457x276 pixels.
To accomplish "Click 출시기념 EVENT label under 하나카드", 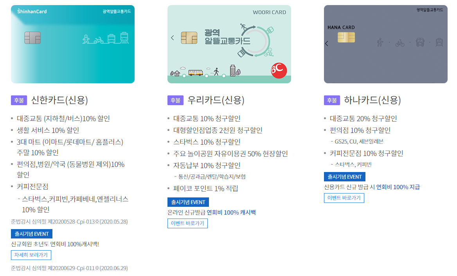I will point(345,177).
